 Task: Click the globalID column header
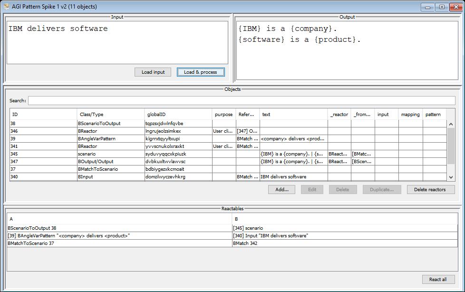tap(178, 114)
